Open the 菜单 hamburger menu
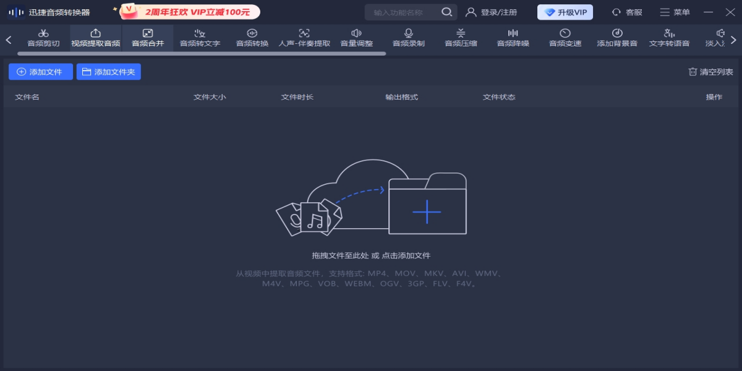Screen dimensions: 742x371 [675, 12]
